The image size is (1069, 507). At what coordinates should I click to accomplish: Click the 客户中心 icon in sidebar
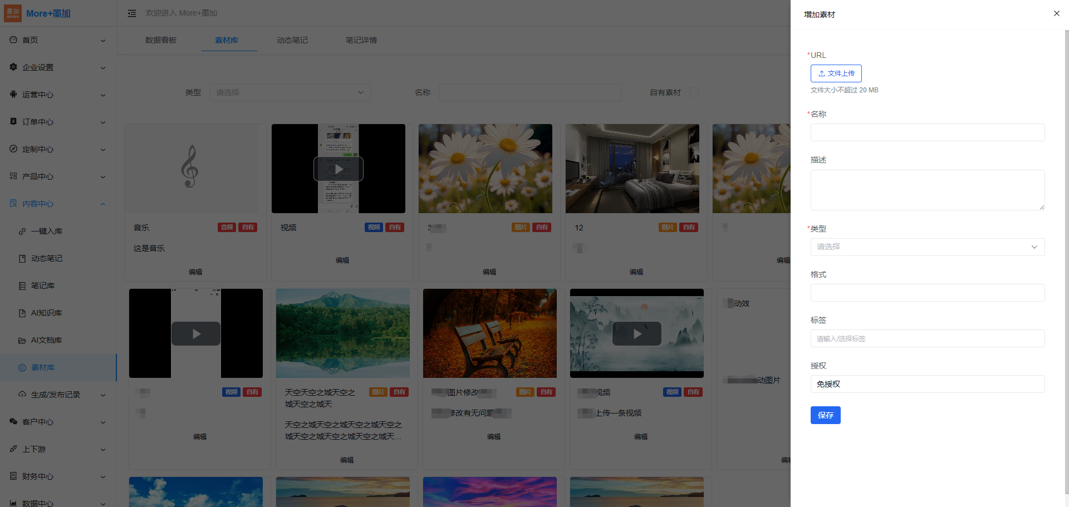click(x=13, y=422)
